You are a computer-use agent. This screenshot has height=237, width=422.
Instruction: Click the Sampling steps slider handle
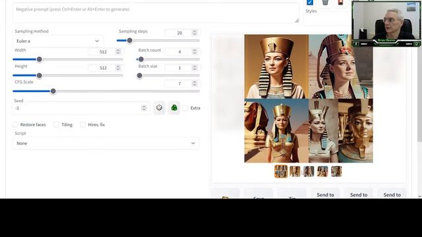(x=130, y=41)
